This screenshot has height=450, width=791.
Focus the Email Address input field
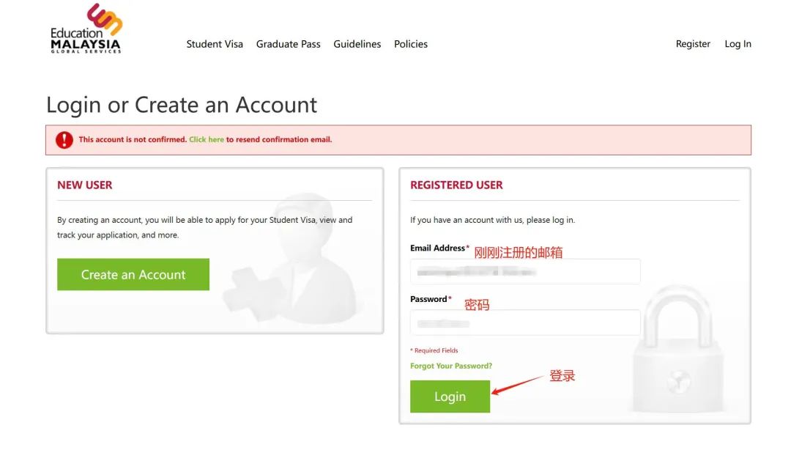coord(525,272)
